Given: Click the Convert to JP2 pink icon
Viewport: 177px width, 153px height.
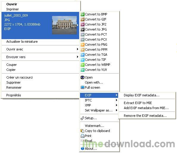Looking at the screenshot, I should [82, 24].
